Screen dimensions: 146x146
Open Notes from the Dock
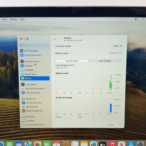(x=84, y=144)
